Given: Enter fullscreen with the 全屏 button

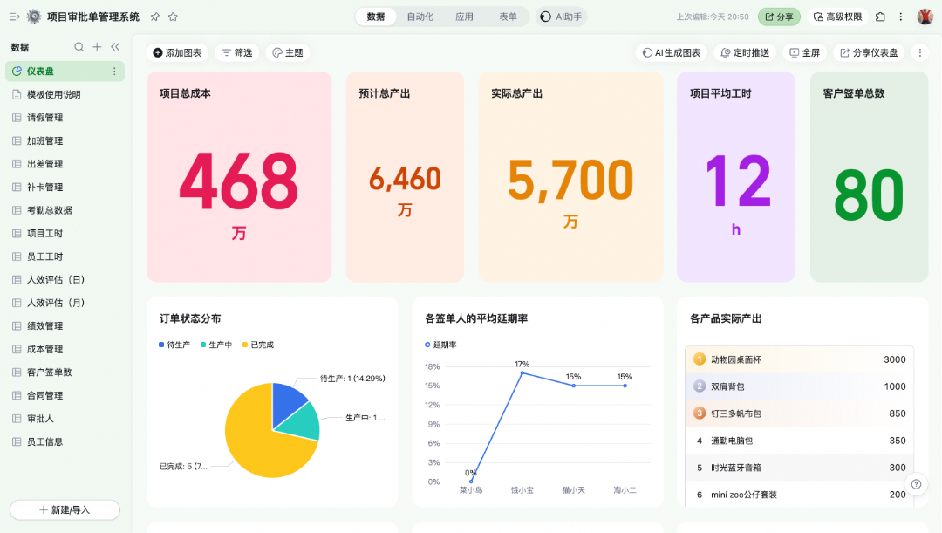Looking at the screenshot, I should [x=804, y=53].
